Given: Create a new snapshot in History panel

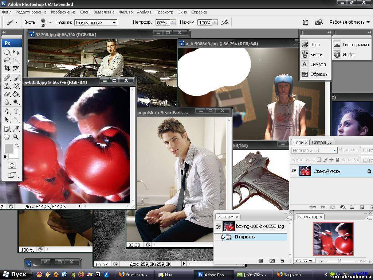Looking at the screenshot, I should coord(272,261).
